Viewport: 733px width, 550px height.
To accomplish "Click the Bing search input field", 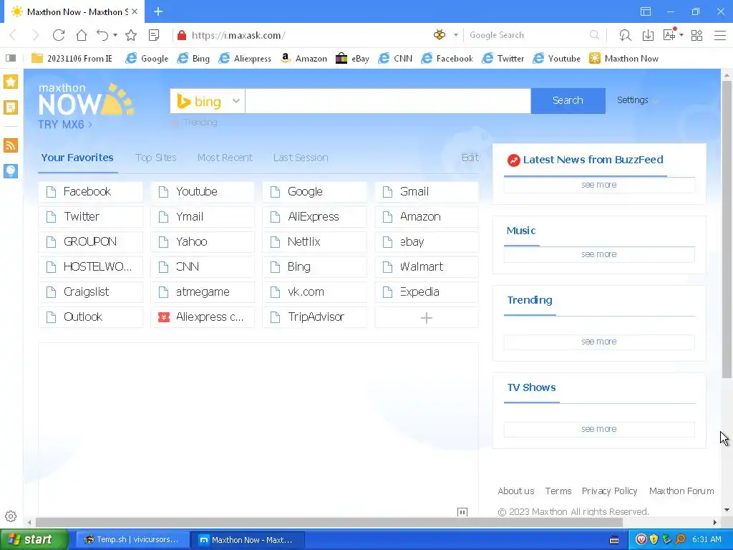I will tap(388, 100).
